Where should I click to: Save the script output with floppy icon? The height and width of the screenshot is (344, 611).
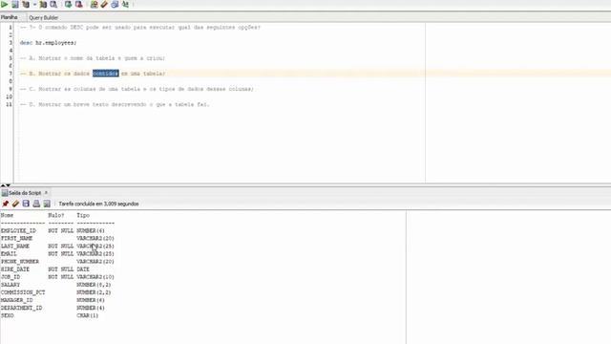click(26, 204)
